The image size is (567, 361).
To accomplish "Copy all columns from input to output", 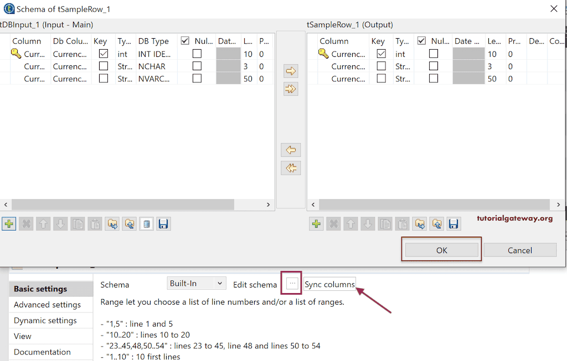I will pos(290,88).
